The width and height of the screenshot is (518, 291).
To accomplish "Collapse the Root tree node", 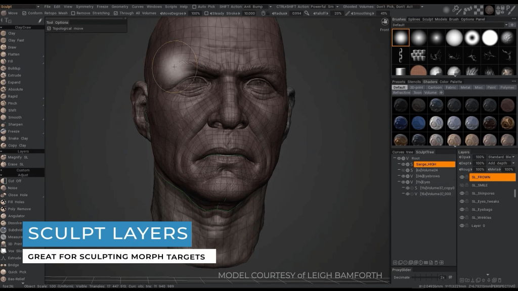I will (x=395, y=158).
